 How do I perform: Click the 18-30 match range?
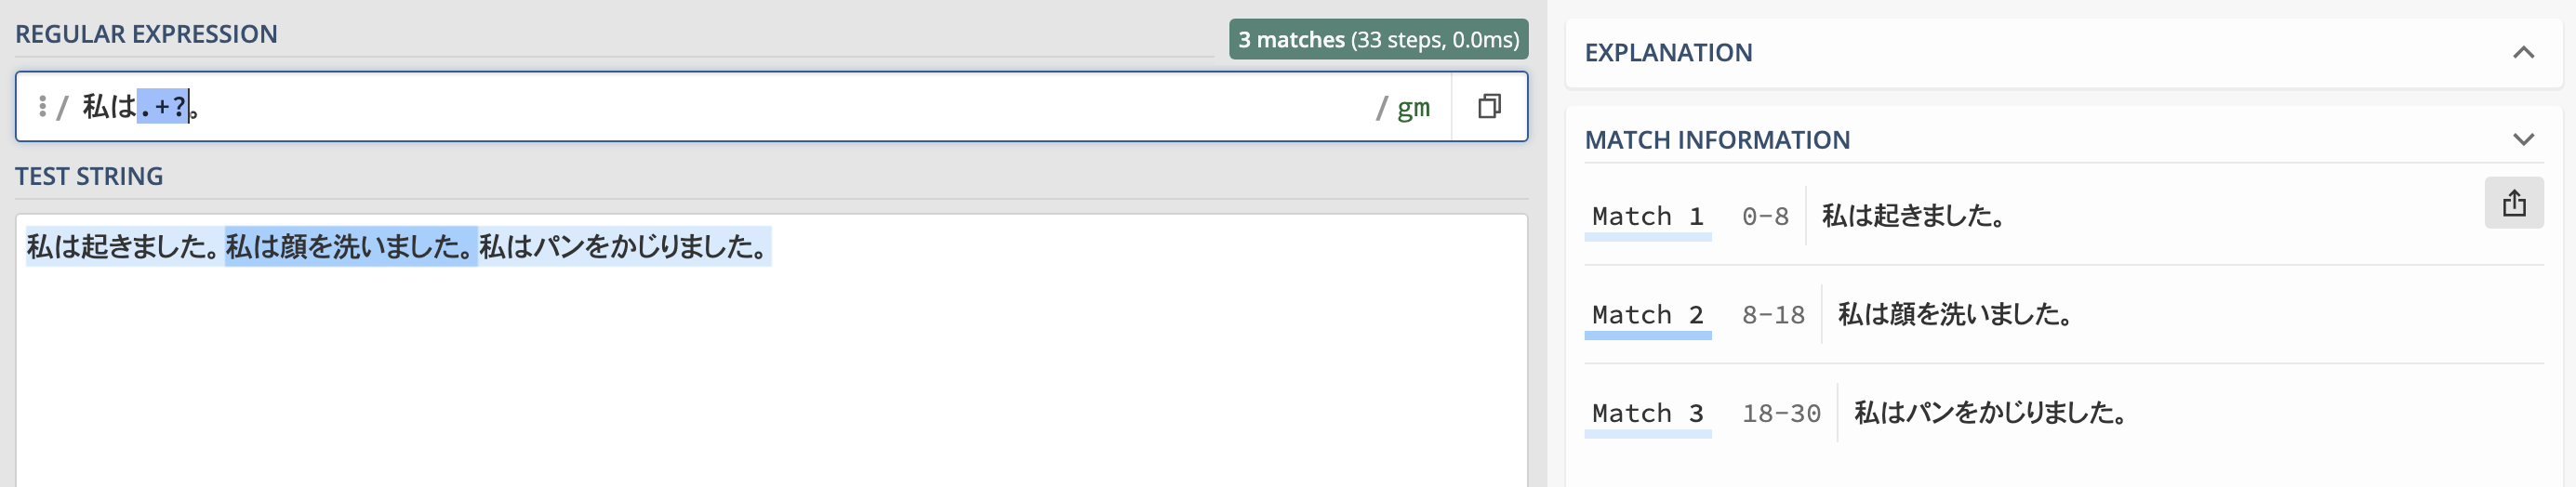point(1781,413)
